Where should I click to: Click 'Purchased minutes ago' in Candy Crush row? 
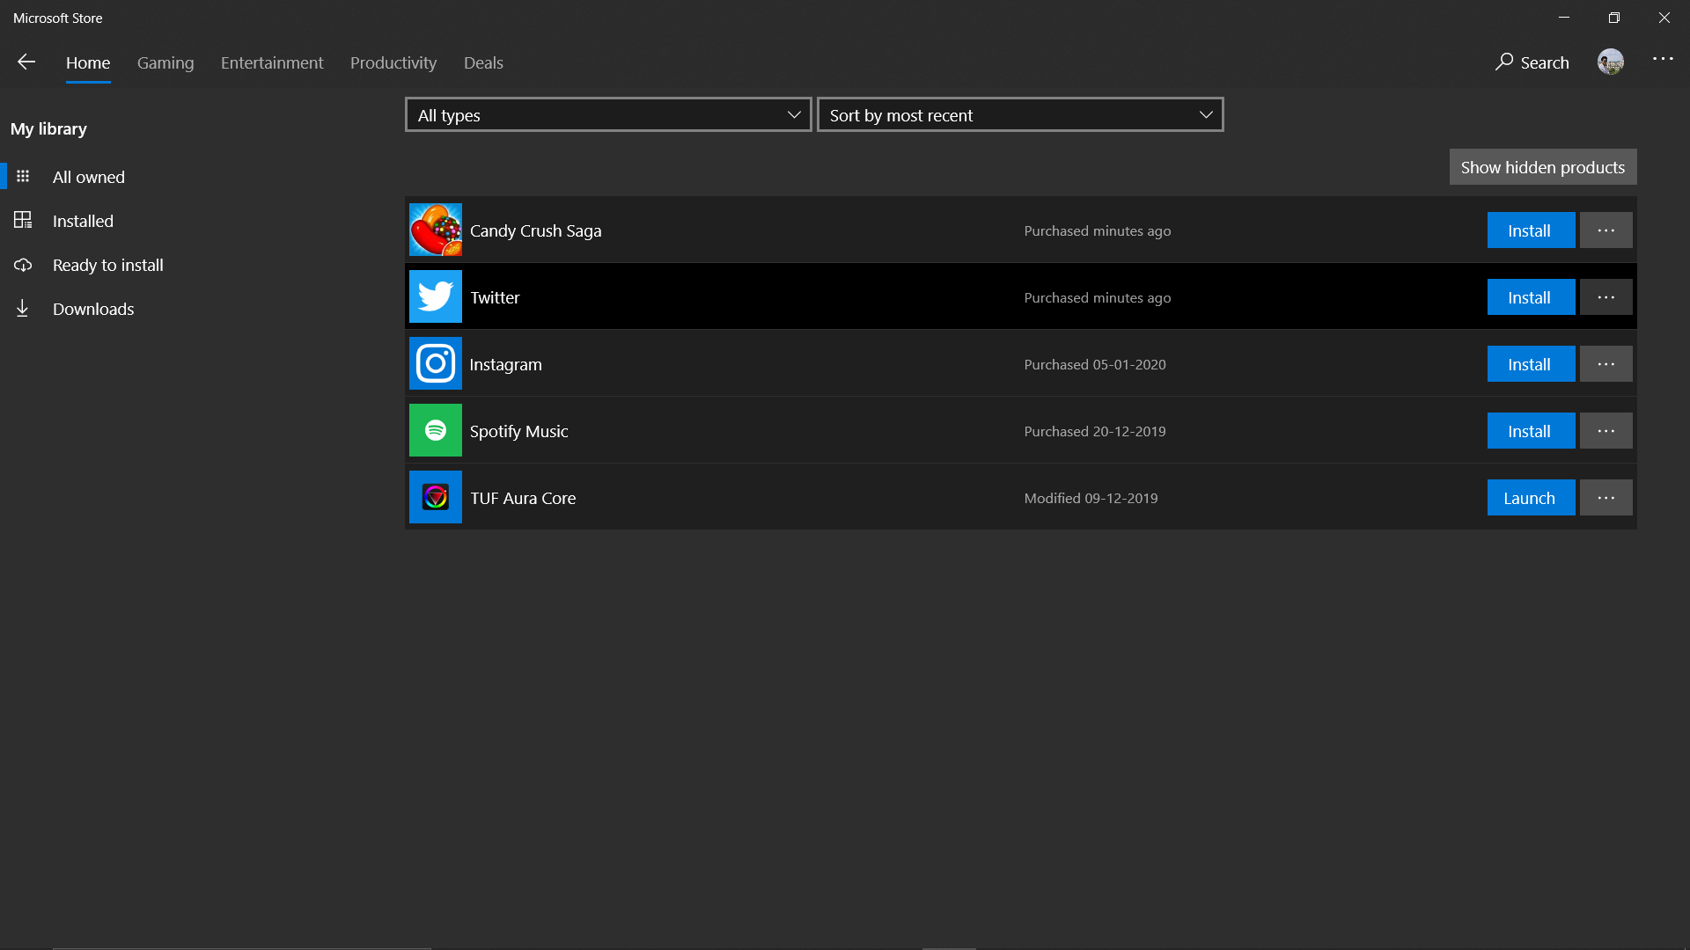1098,230
